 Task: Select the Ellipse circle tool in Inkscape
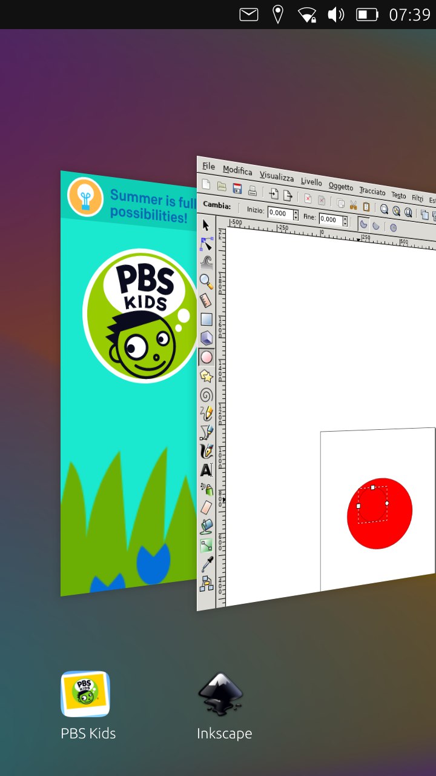tap(206, 357)
